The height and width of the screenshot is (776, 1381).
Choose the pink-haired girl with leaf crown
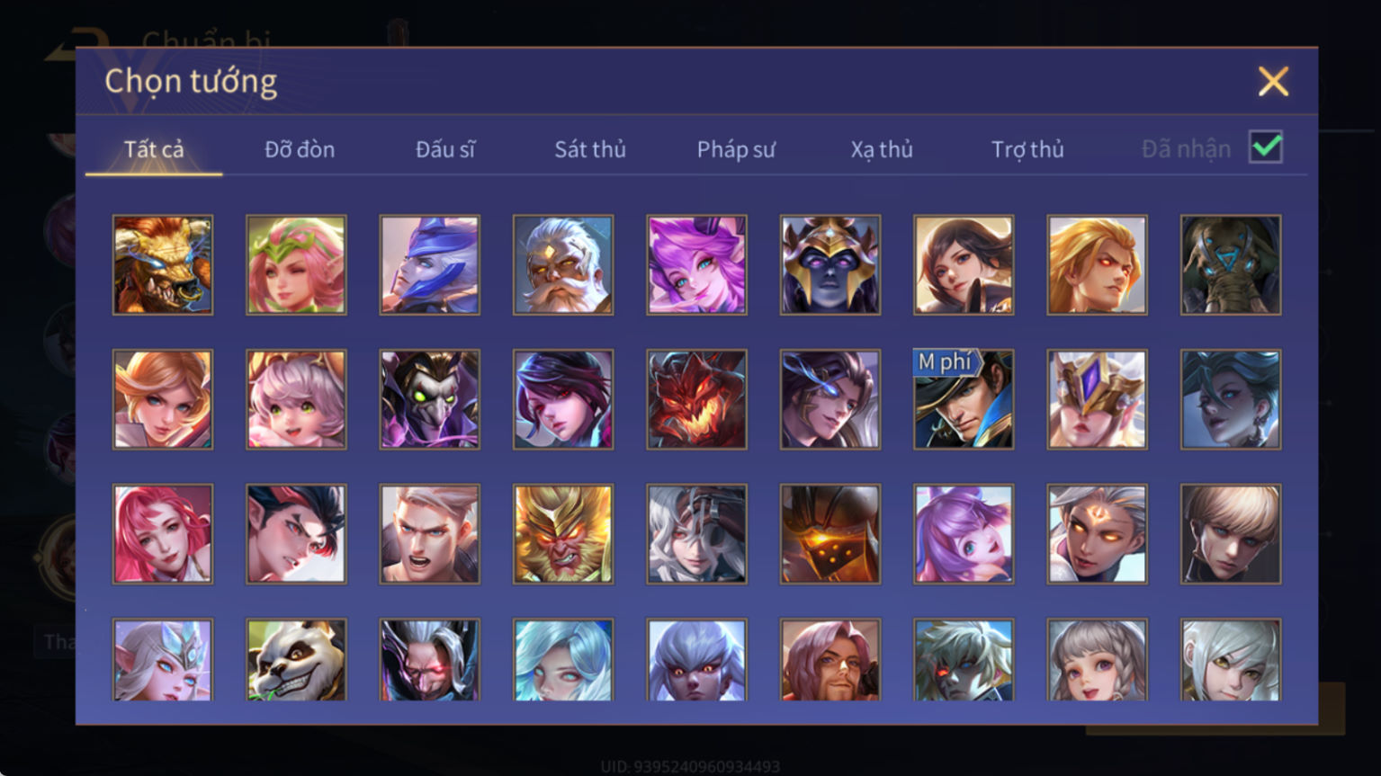[296, 264]
